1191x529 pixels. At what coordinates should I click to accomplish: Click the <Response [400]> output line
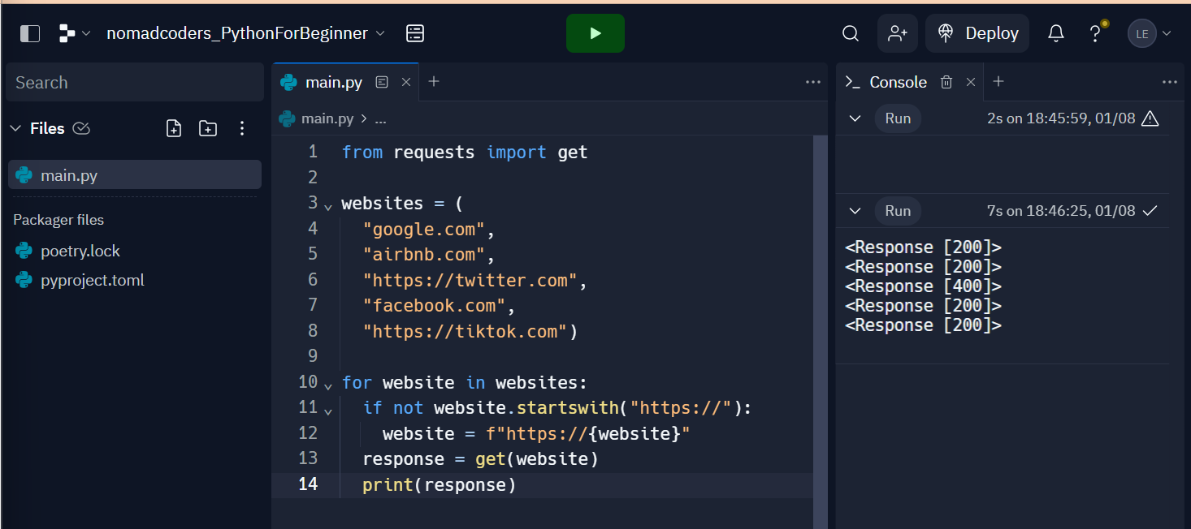923,286
